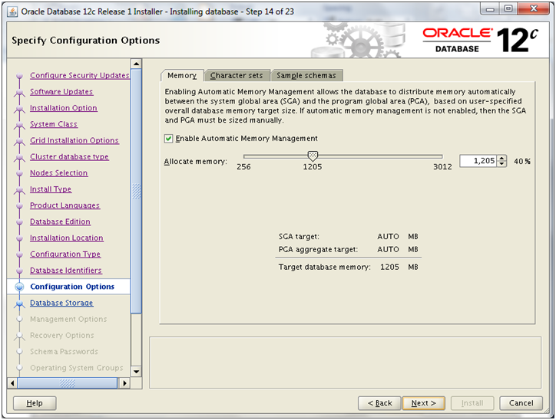556x420 pixels.
Task: Click the step marker icon beside Install Type
Action: click(19, 190)
